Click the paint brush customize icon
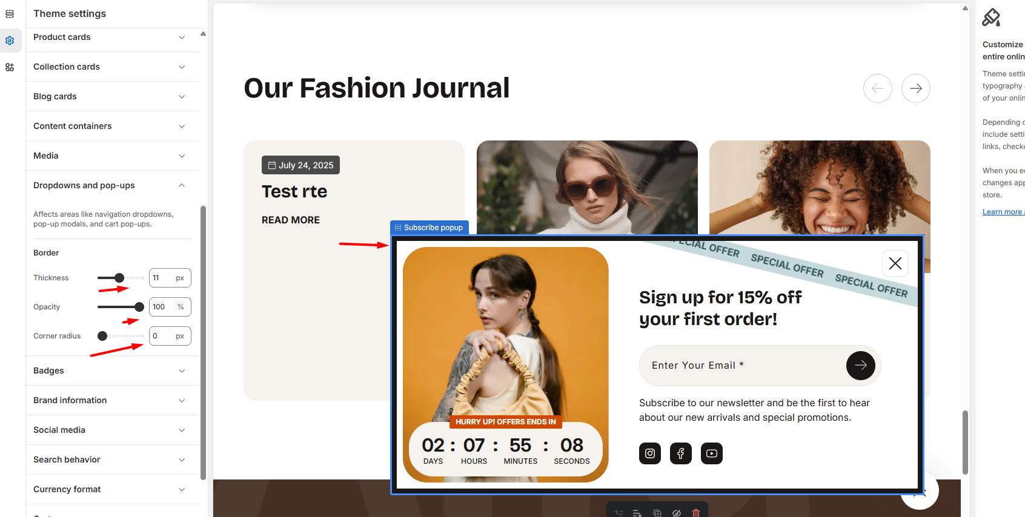Image resolution: width=1025 pixels, height=517 pixels. tap(991, 18)
